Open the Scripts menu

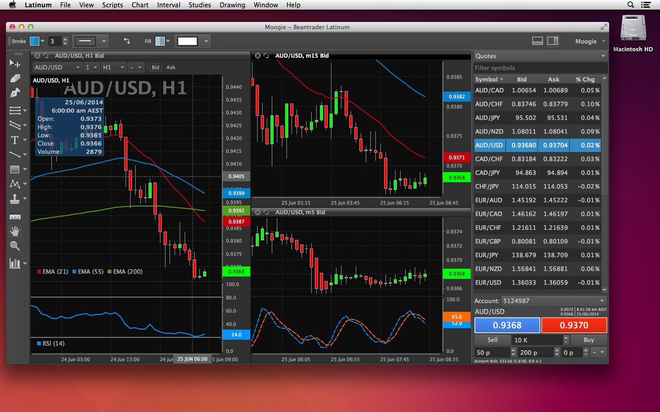(112, 5)
